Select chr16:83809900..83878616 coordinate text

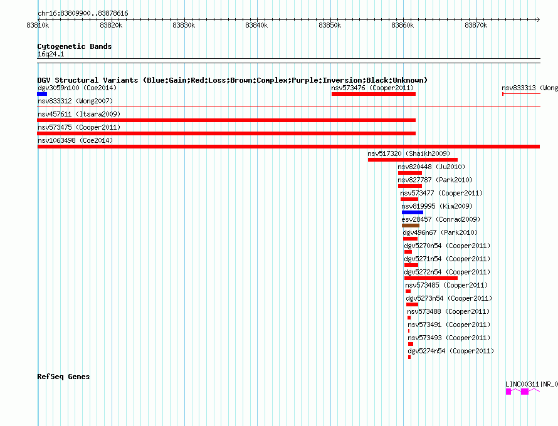83,13
